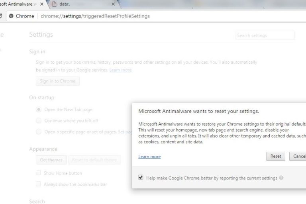
Task: Click the Search settings field
Action: [x=265, y=35]
